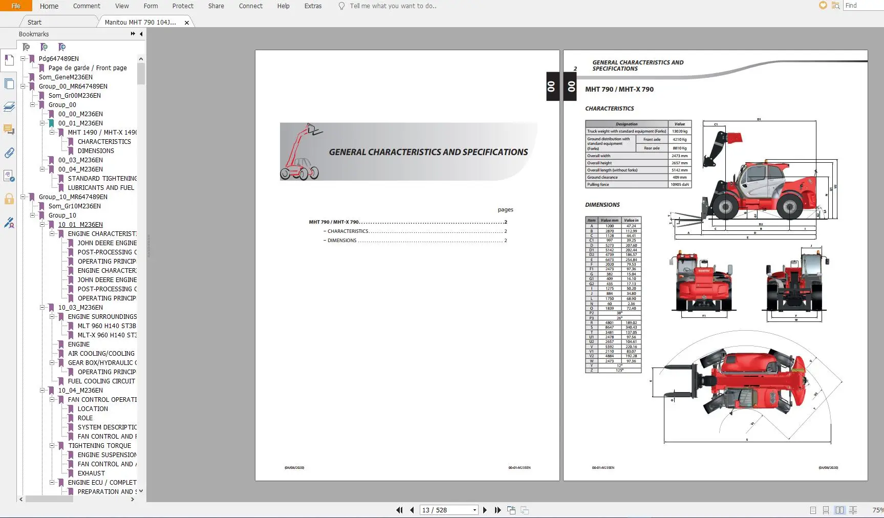Collapse the Pdg647489EN bookmark node
This screenshot has width=884, height=518.
pyautogui.click(x=23, y=59)
